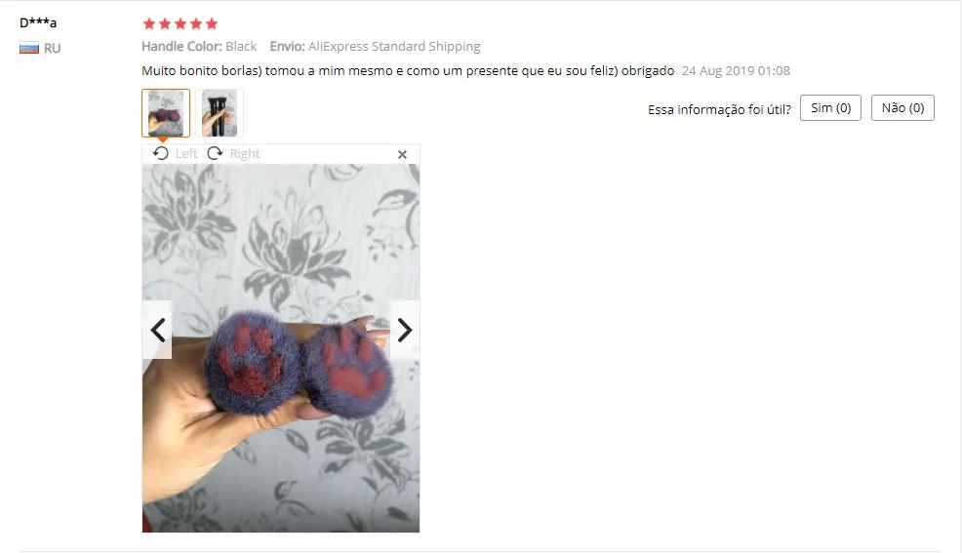This screenshot has width=962, height=553.
Task: Click the 'Right' text label
Action: pyautogui.click(x=245, y=153)
